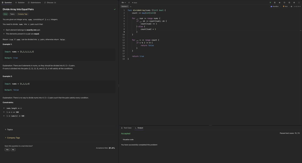Click the Easy difficulty tag
302x163 pixels.
pos(5,14)
